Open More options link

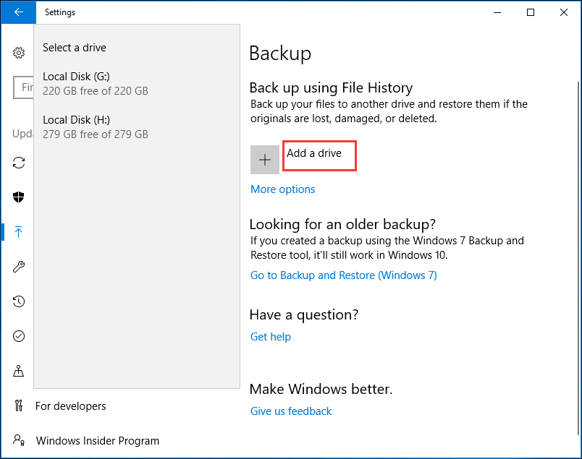pos(282,189)
